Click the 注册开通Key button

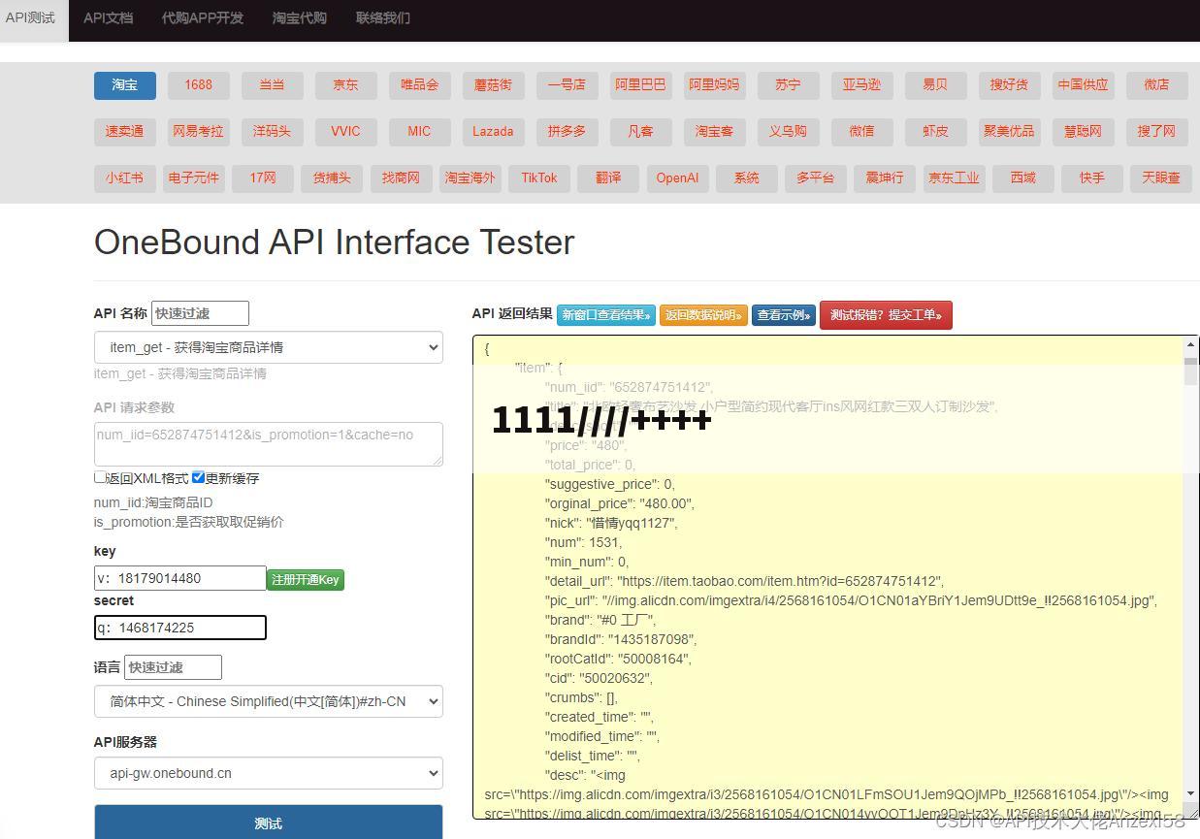(306, 579)
